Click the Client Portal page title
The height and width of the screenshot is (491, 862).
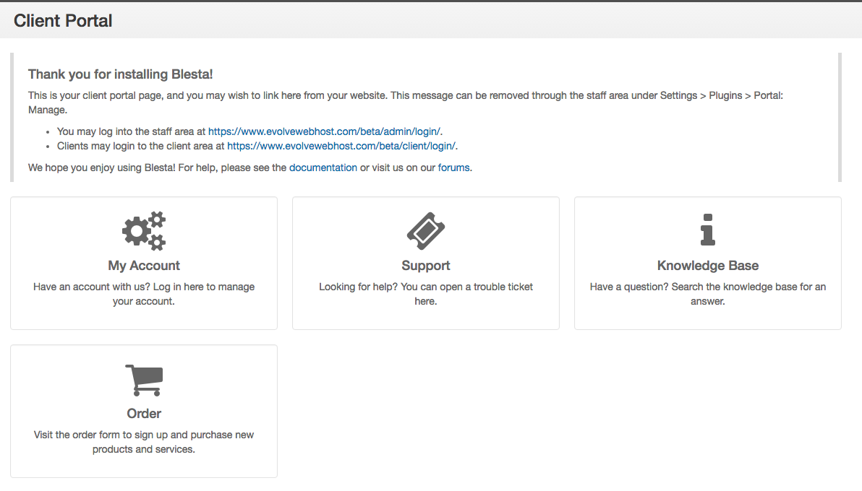point(63,21)
